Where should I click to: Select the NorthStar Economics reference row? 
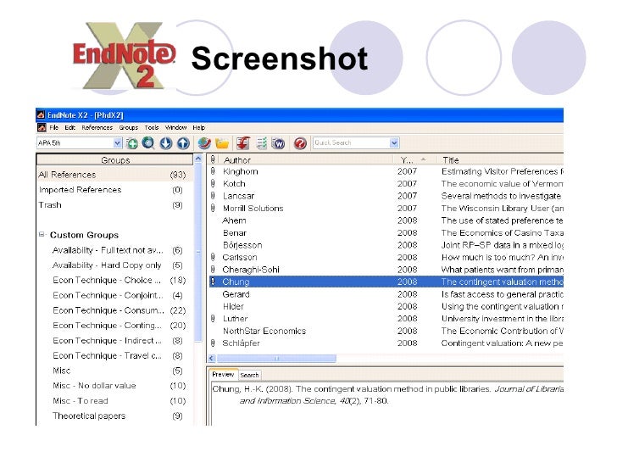tap(386, 331)
